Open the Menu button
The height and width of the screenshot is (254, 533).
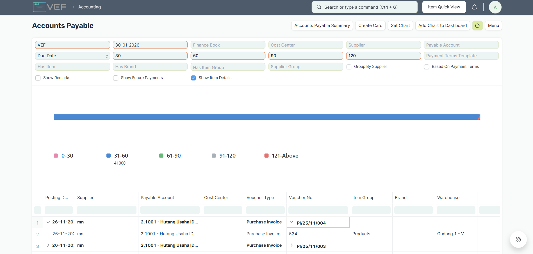tap(493, 26)
